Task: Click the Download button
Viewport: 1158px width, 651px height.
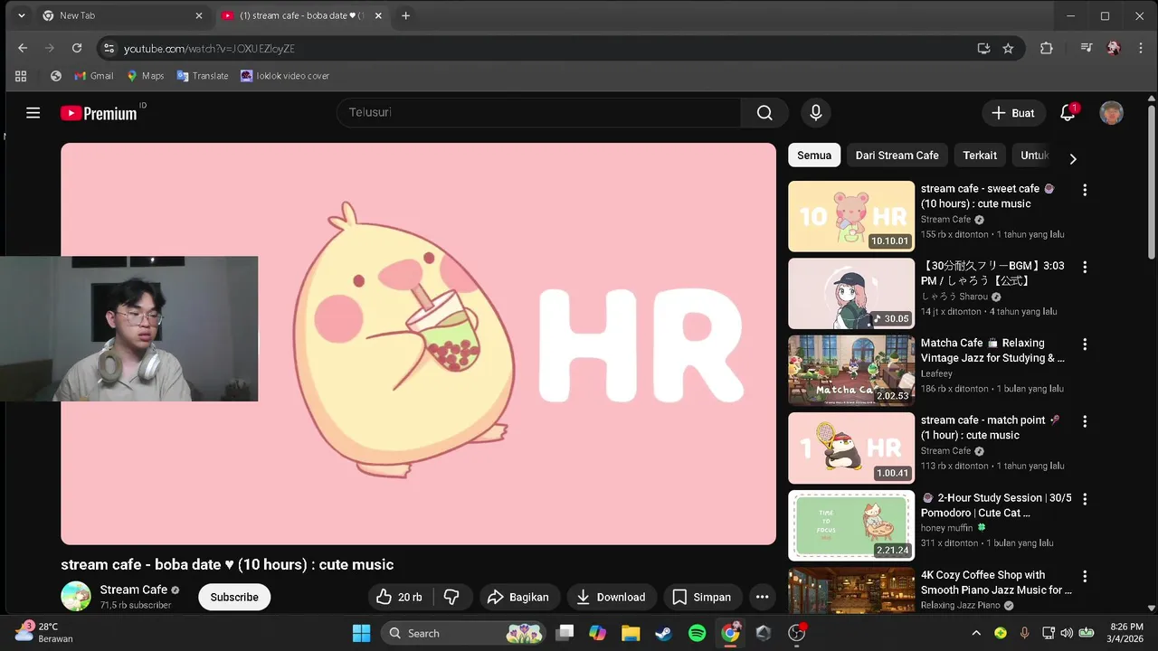Action: point(611,597)
